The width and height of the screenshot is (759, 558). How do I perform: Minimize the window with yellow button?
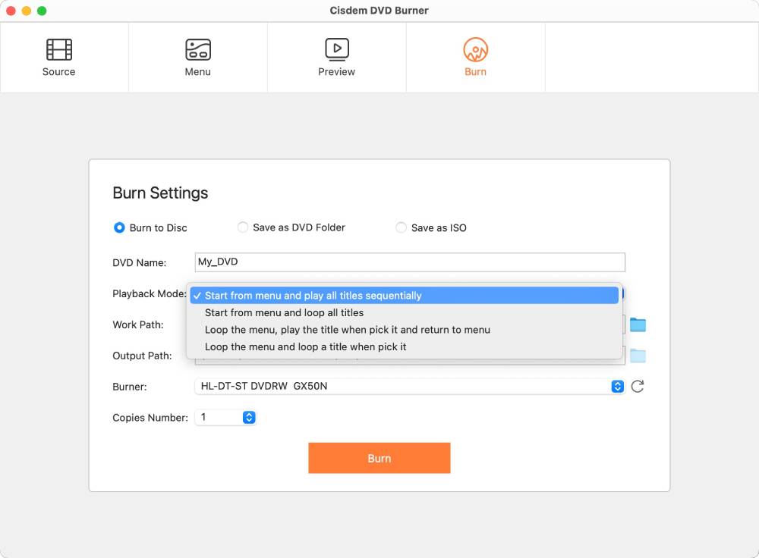click(x=27, y=11)
